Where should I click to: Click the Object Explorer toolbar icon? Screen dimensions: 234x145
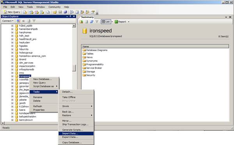click(82, 12)
